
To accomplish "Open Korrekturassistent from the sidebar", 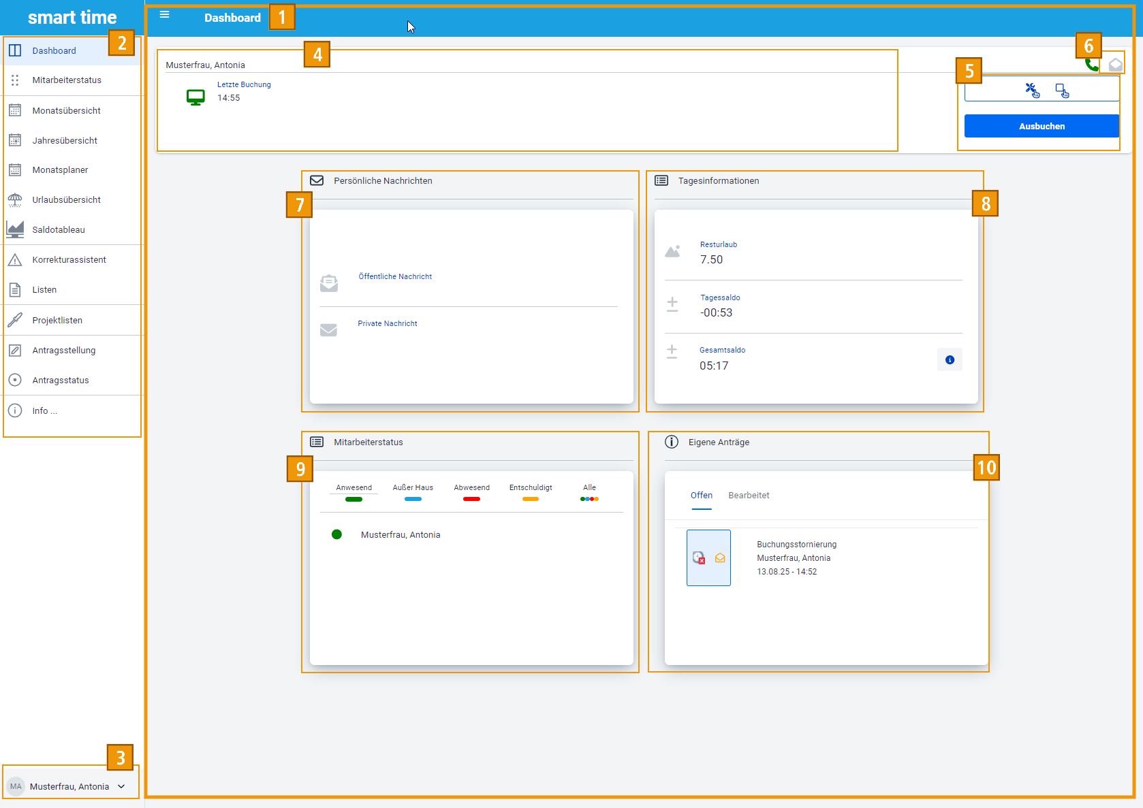I will (x=69, y=260).
